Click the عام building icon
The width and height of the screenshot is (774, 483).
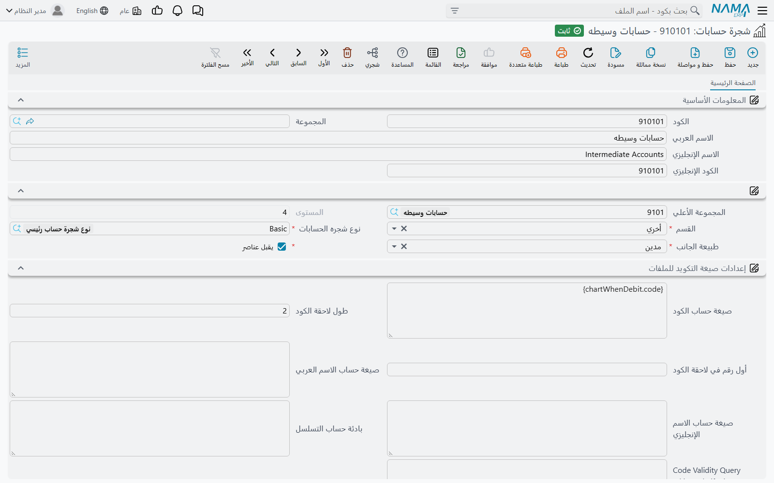pos(137,11)
